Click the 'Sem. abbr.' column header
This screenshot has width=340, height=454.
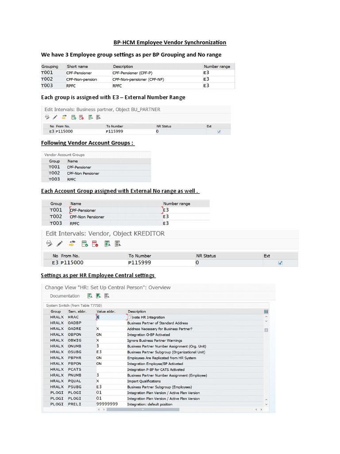[x=77, y=311]
